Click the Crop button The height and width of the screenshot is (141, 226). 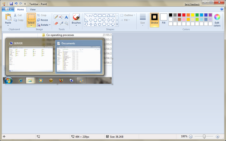pos(42,16)
